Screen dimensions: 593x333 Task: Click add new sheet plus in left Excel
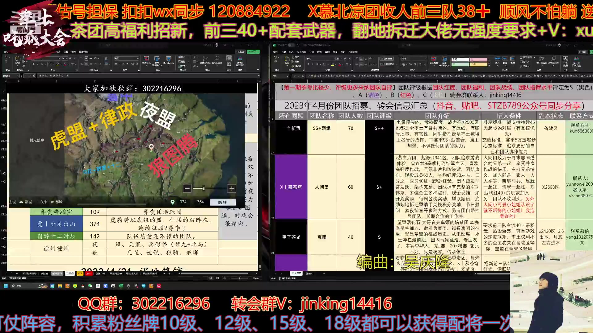pos(169,273)
